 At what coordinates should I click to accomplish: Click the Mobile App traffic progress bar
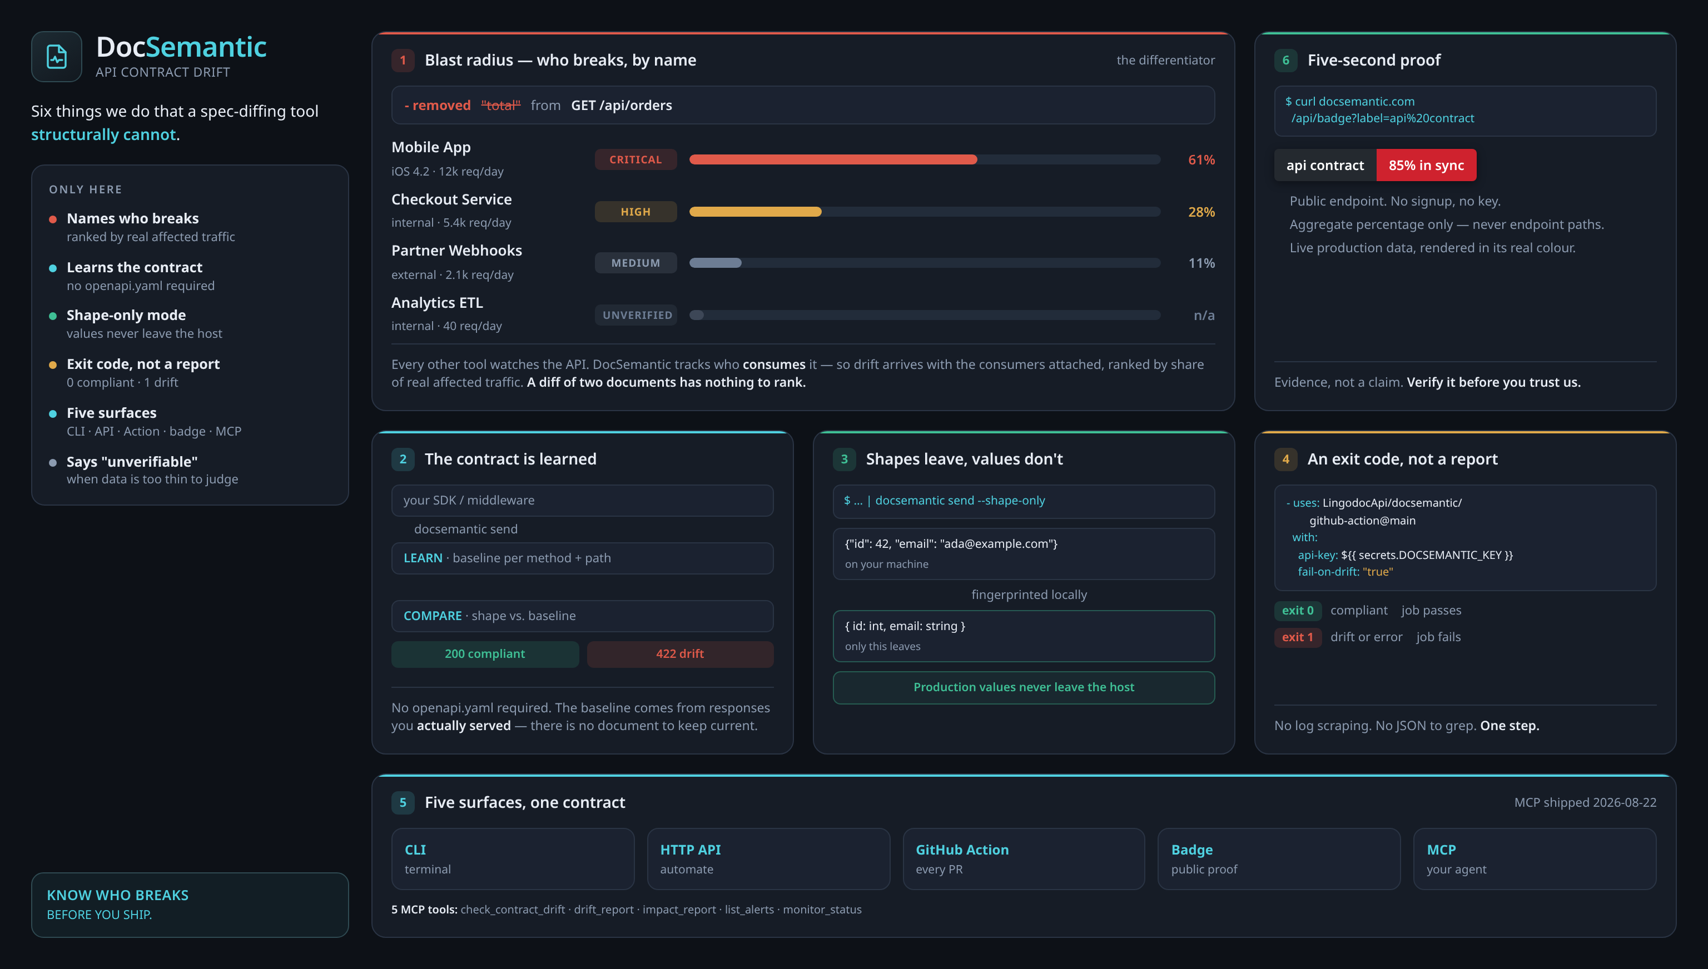tap(924, 159)
